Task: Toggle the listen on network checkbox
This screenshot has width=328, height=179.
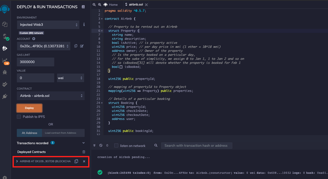Action: click(x=116, y=145)
